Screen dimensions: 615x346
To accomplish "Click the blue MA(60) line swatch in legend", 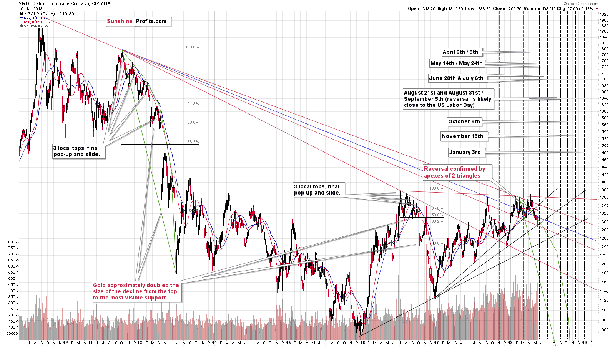I will click(22, 18).
